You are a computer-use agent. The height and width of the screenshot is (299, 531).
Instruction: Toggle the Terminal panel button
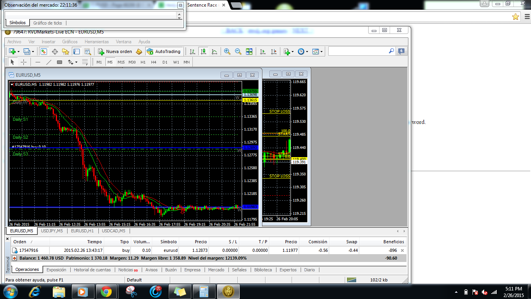(x=77, y=51)
